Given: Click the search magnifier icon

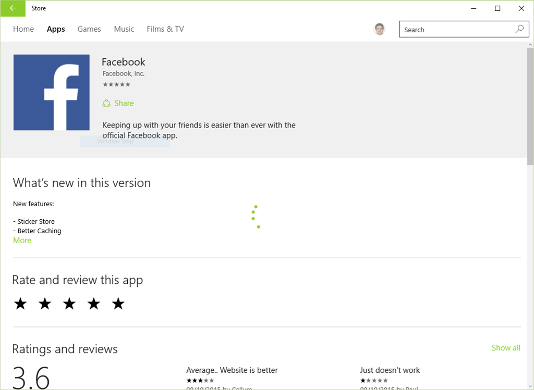Looking at the screenshot, I should 519,29.
